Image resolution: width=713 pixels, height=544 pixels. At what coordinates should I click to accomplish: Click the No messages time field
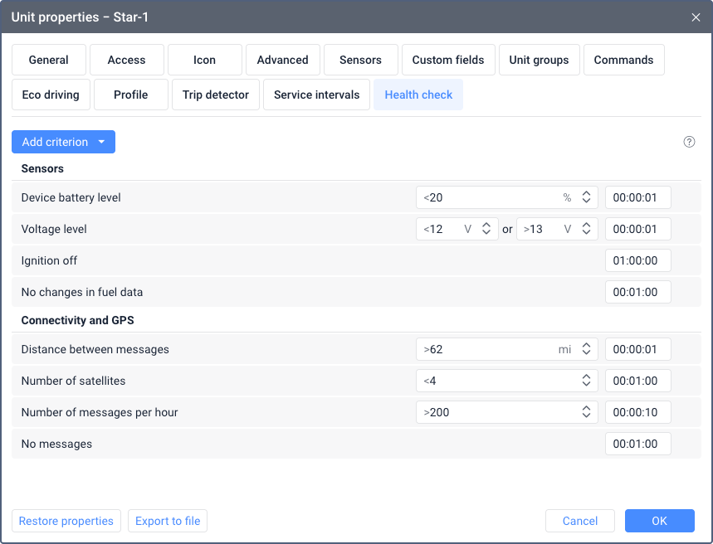637,444
